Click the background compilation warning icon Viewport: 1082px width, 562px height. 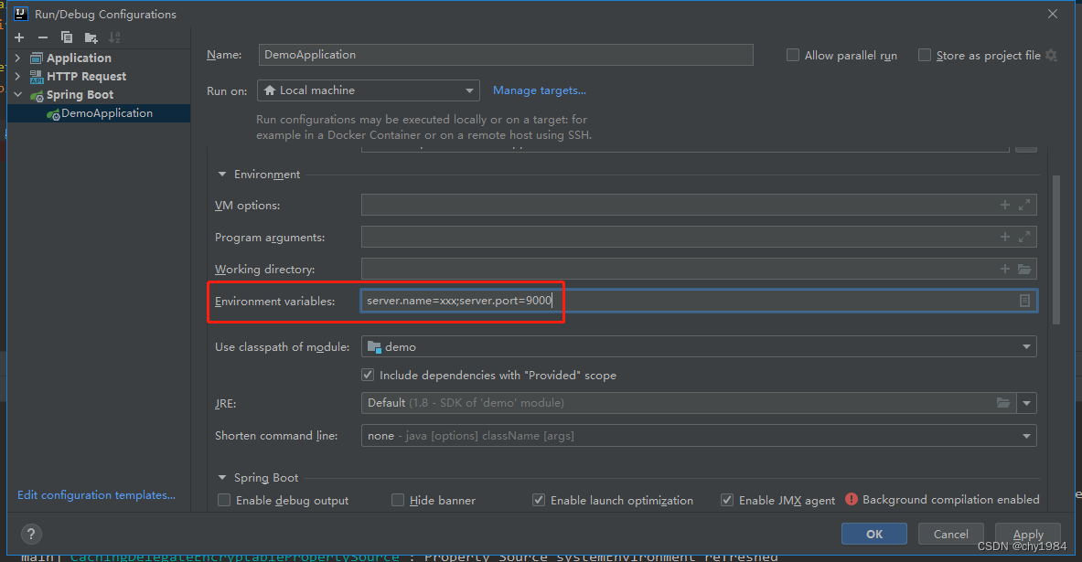click(x=850, y=499)
